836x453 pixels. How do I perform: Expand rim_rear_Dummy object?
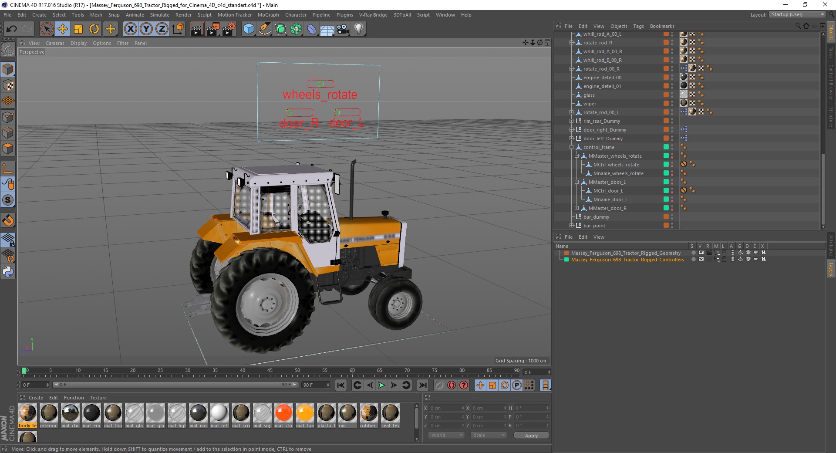(x=572, y=121)
